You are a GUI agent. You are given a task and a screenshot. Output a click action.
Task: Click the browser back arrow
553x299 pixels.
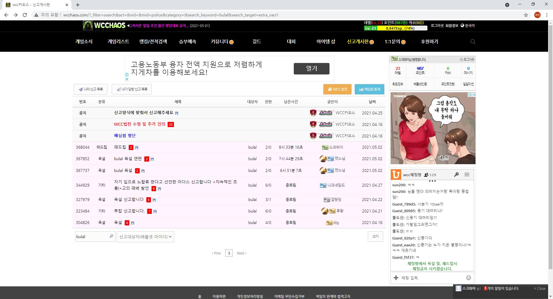tap(6, 15)
